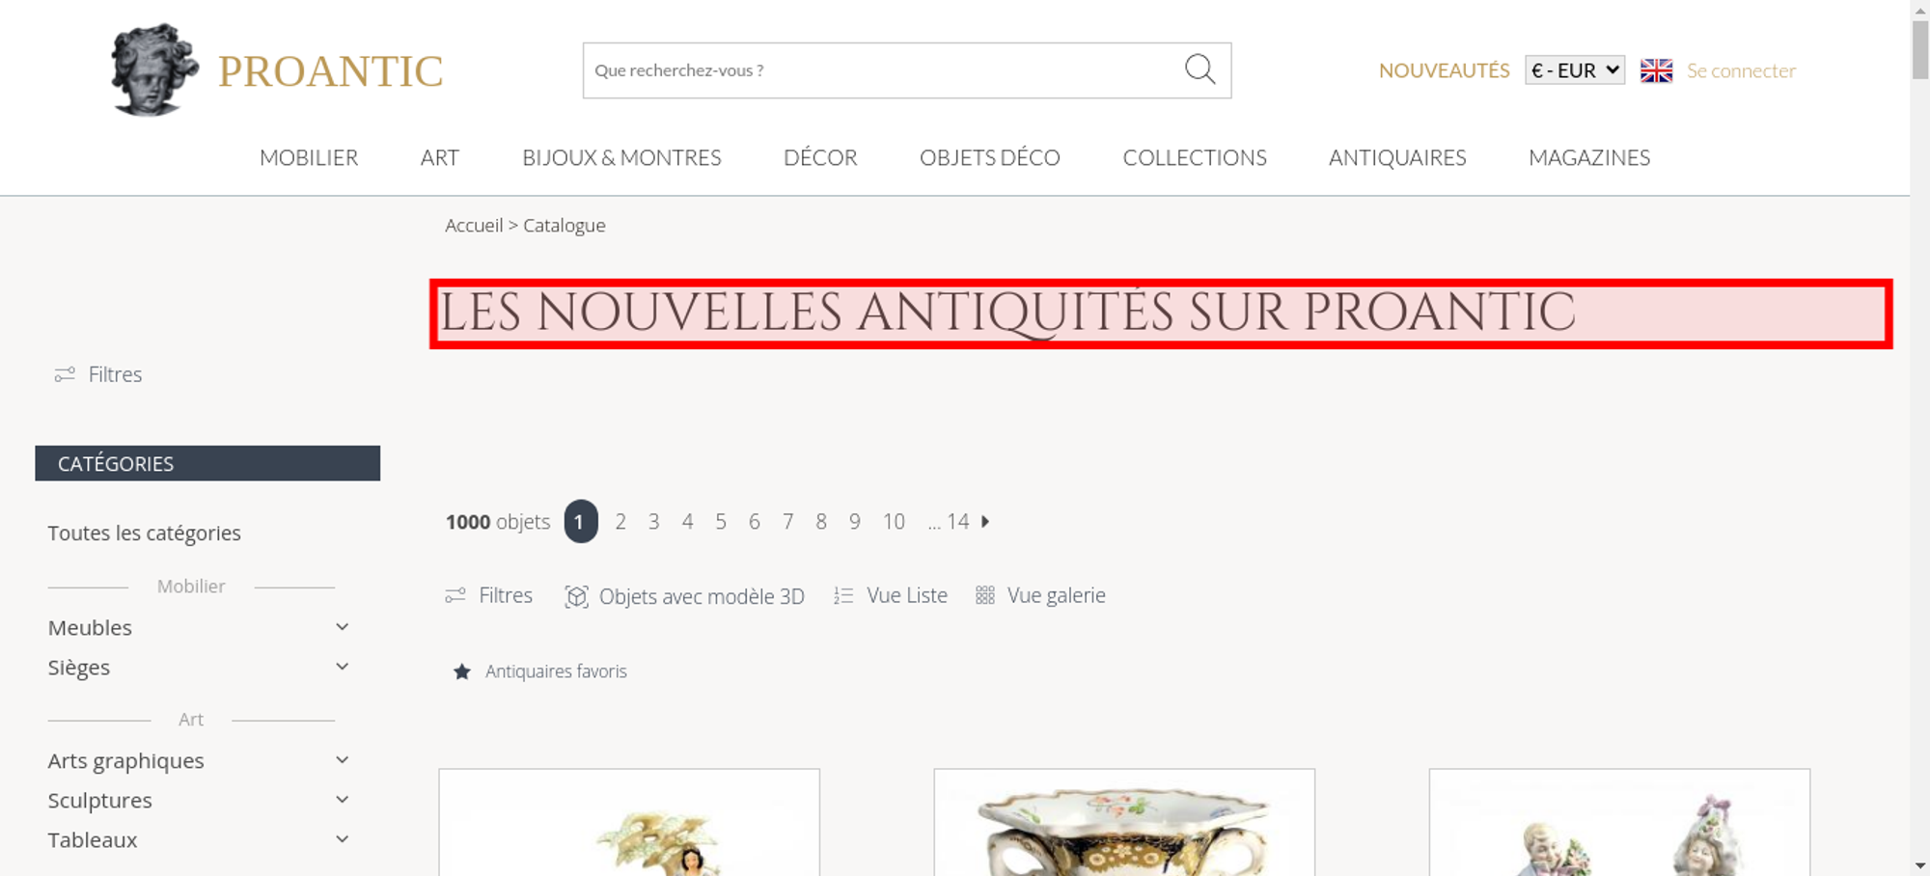Click the Antiquaires favoris star icon
The image size is (1930, 876).
pos(462,671)
